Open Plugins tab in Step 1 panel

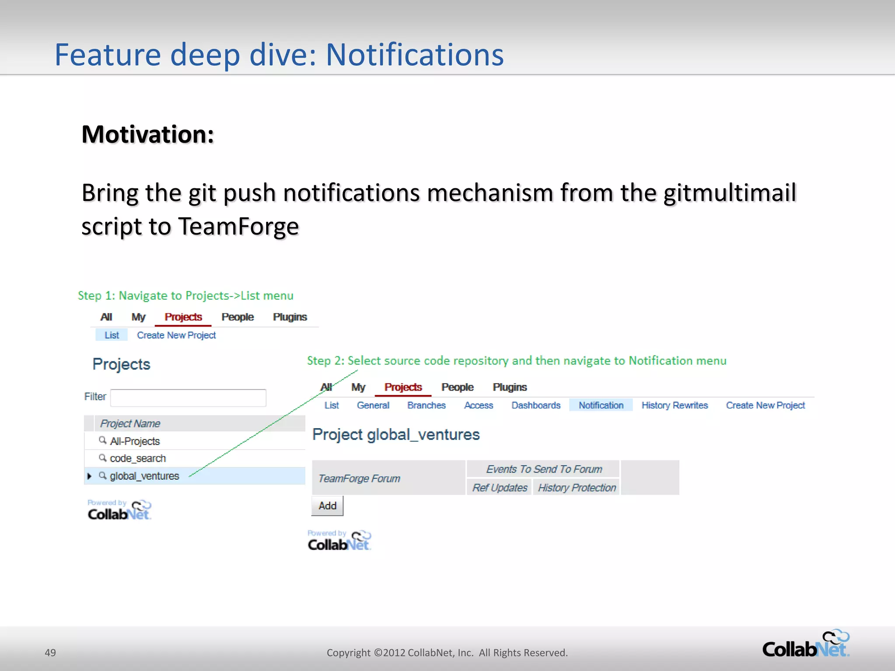(x=290, y=317)
